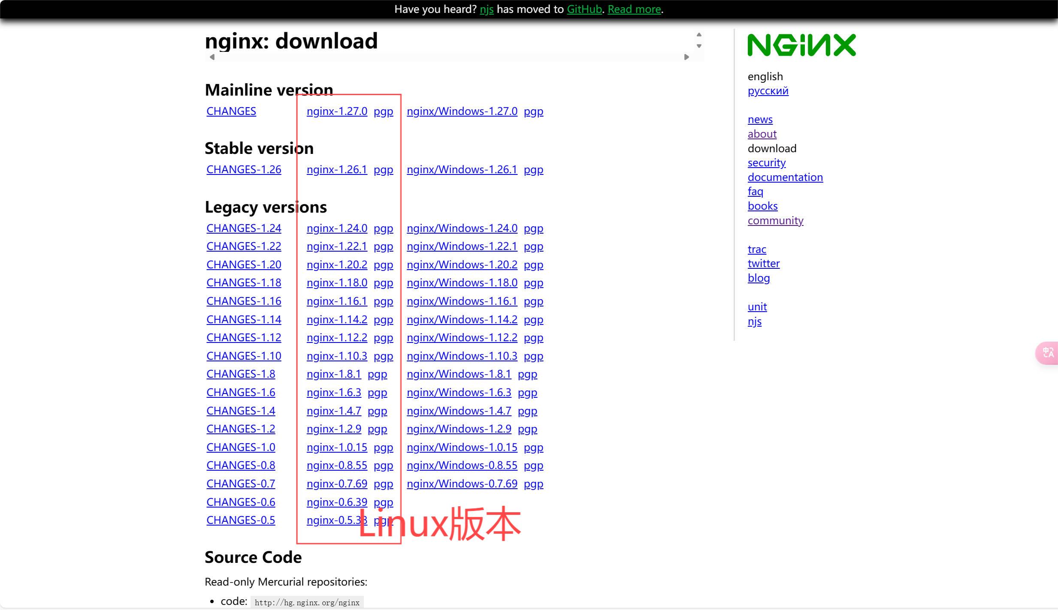
Task: Open CHANGES-1.10 link
Action: coord(244,356)
